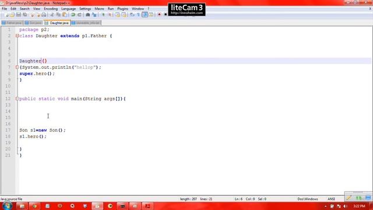Click the 'super.hero();' code line
Screen dimensions: 373x210
pos(37,73)
